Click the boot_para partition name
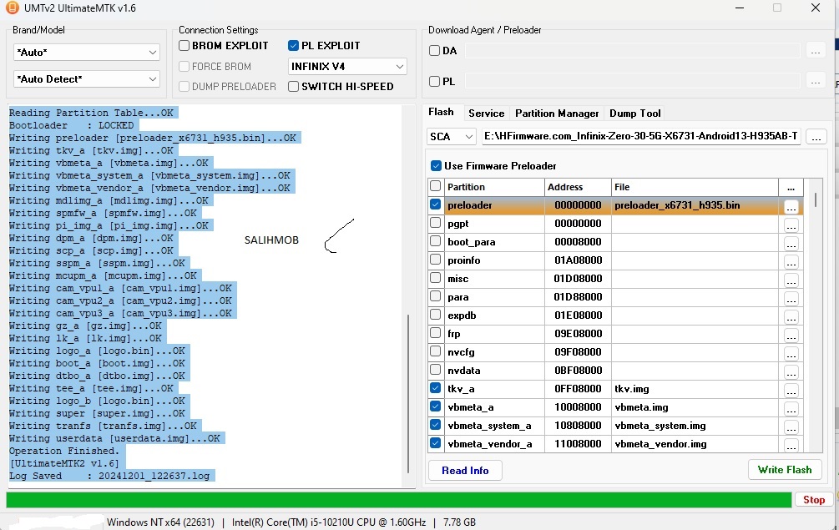Viewport: 839px width, 530px height. tap(472, 242)
